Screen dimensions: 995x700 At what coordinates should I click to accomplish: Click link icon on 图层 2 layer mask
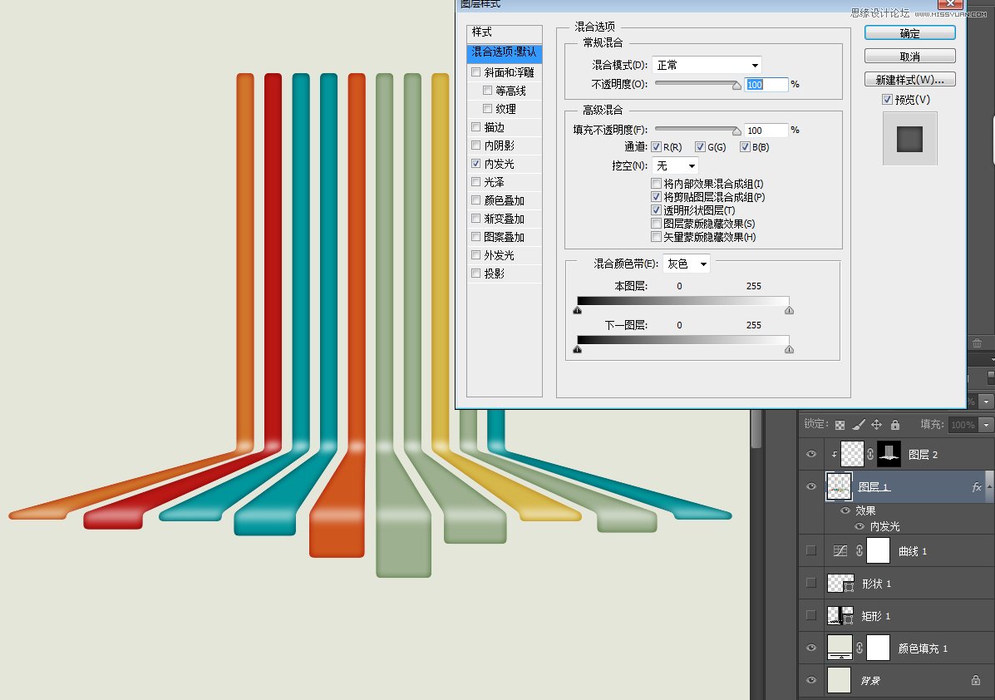tap(870, 454)
